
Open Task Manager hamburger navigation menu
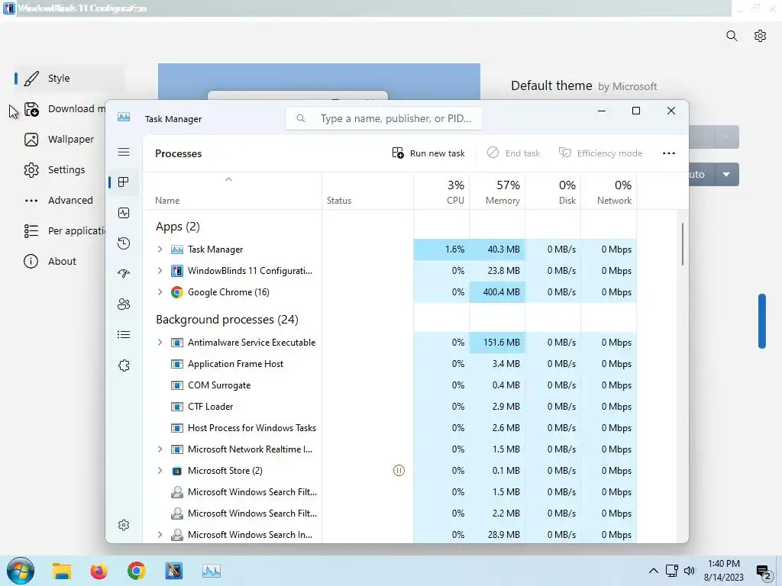[x=124, y=152]
